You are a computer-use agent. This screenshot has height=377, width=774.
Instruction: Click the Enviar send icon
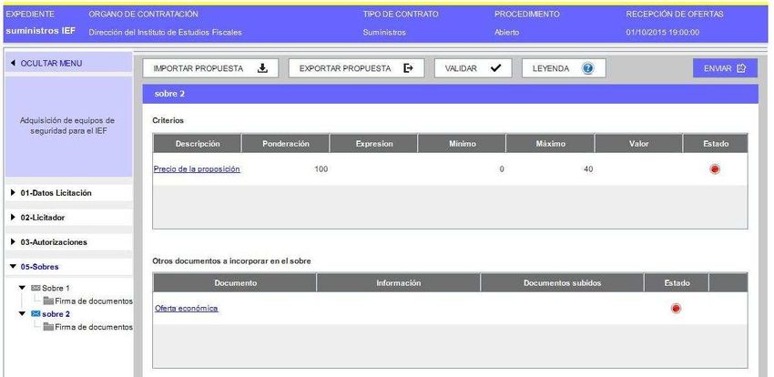(x=741, y=68)
